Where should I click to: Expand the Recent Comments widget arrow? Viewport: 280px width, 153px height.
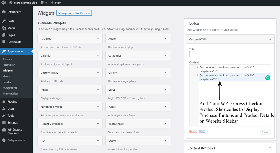pyautogui.click(x=98, y=124)
